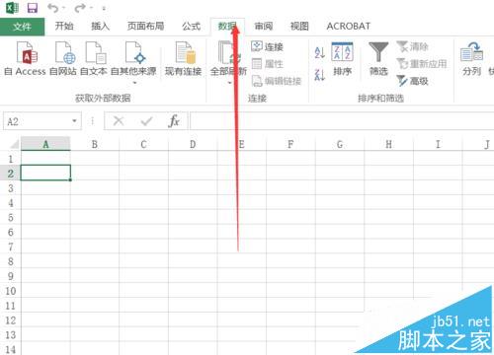Image resolution: width=494 pixels, height=355 pixels.
Task: Select row 10 header
Action: click(11, 291)
